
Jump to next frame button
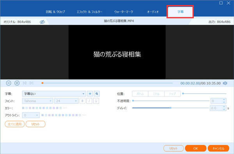(x=31, y=83)
